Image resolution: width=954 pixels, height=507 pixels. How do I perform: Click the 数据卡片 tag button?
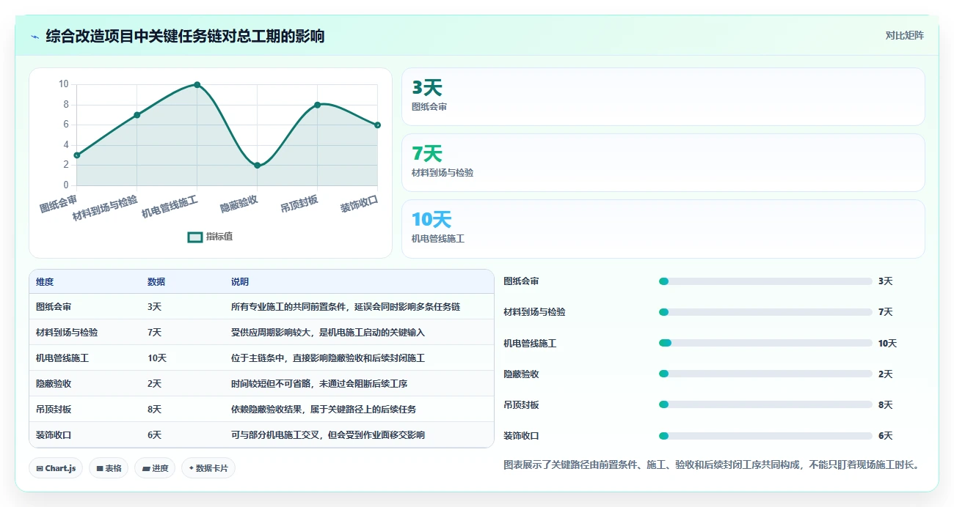pyautogui.click(x=208, y=468)
